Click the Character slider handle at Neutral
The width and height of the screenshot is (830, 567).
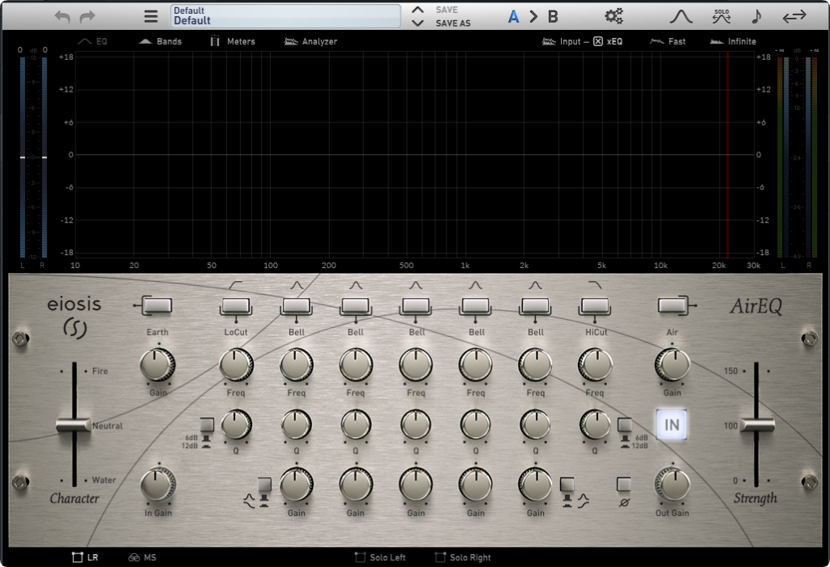coord(74,424)
